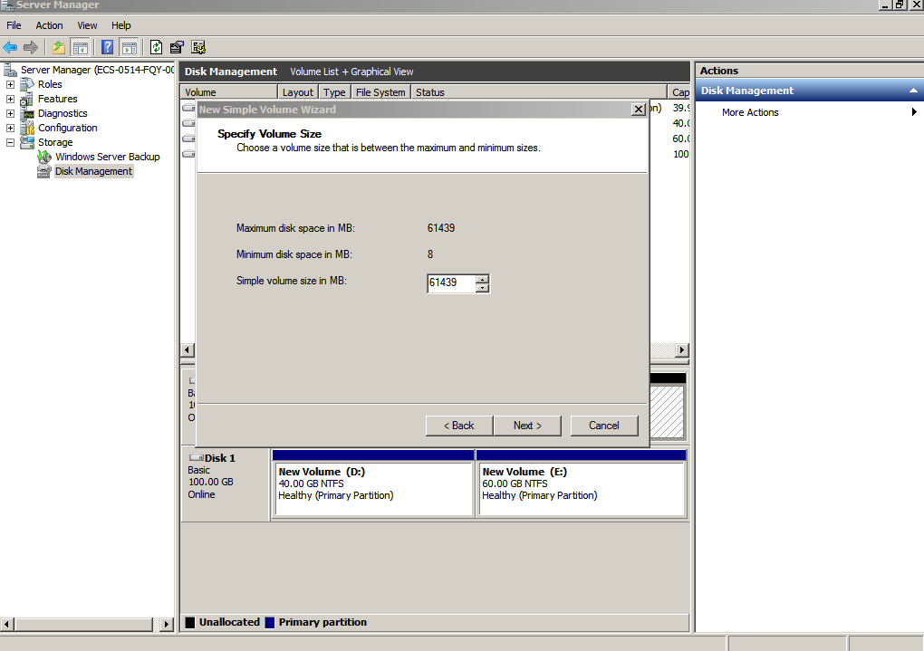Click More Actions in Actions pane
The width and height of the screenshot is (924, 651).
pyautogui.click(x=750, y=112)
